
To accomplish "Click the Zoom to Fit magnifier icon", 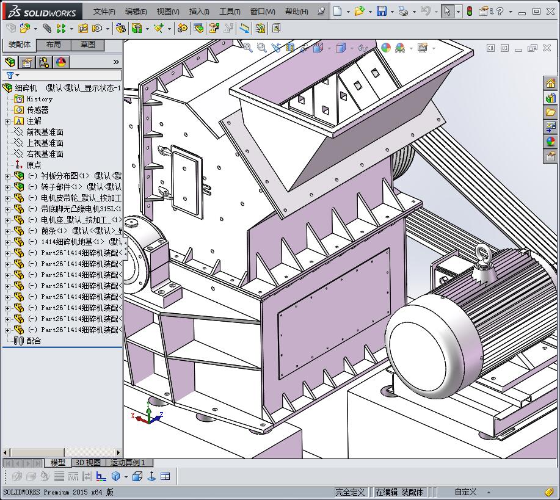I will point(247,48).
